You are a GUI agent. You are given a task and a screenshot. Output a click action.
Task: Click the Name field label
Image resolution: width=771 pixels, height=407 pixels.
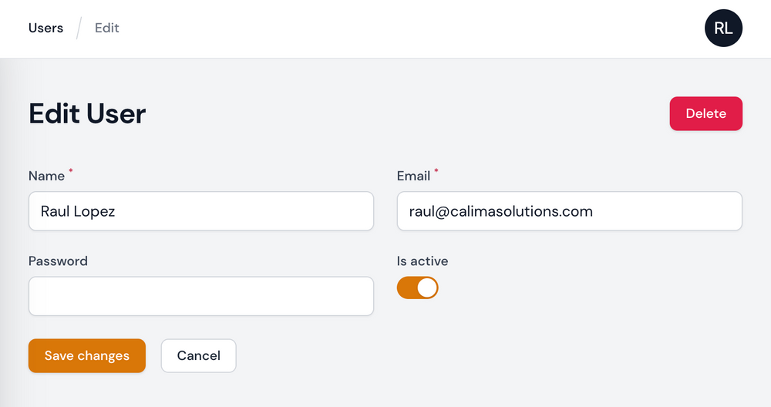(x=46, y=176)
